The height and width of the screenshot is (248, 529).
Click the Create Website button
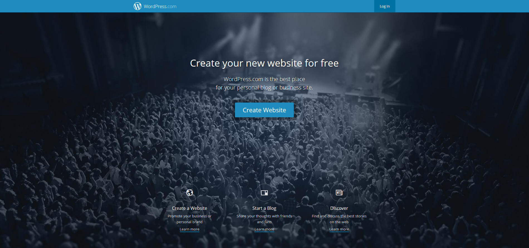click(x=264, y=110)
